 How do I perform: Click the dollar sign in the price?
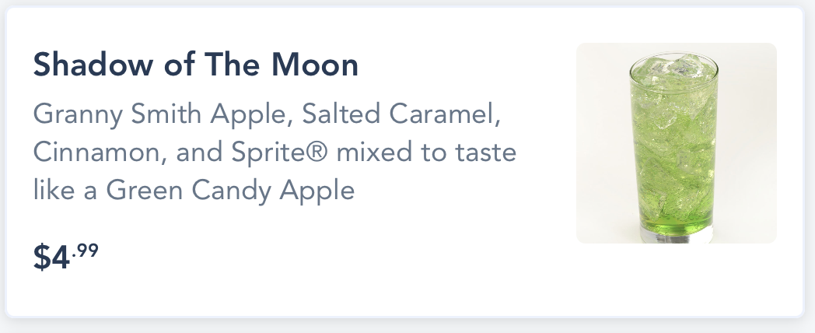click(x=41, y=258)
